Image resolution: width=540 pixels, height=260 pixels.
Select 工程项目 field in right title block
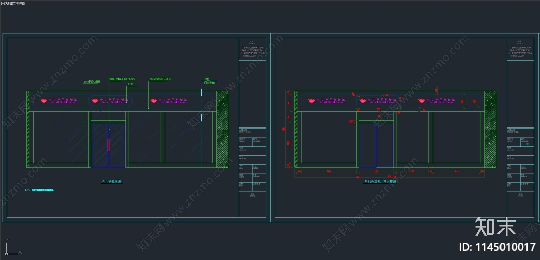coord(520,133)
